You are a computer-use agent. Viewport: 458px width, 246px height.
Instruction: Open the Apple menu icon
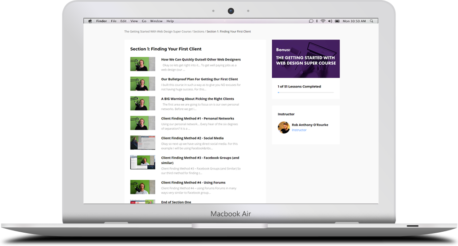coord(90,21)
